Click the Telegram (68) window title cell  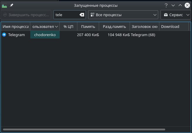[x=143, y=35]
